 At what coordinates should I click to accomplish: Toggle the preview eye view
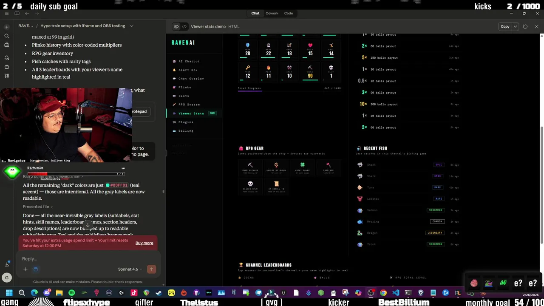(x=176, y=26)
